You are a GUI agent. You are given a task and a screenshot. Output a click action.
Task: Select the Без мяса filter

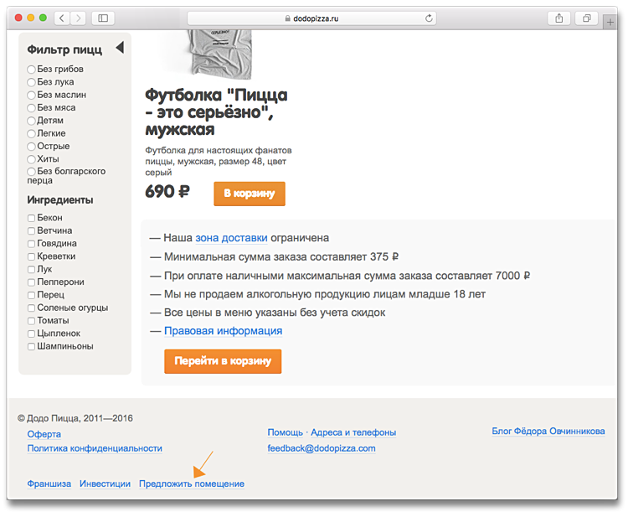click(x=31, y=108)
